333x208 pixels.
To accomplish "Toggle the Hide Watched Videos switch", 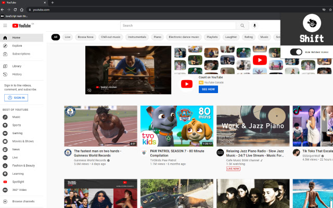I will (x=296, y=52).
